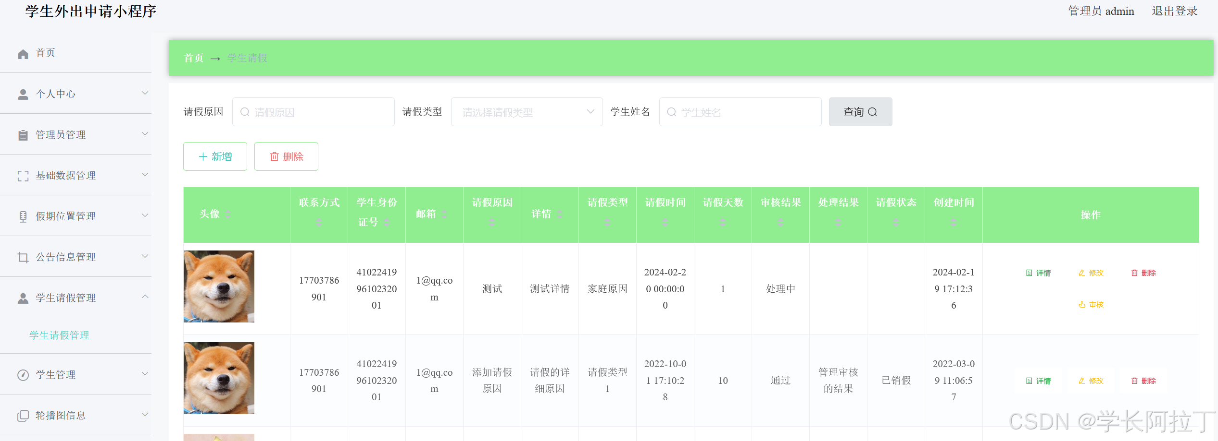The width and height of the screenshot is (1218, 441).
Task: Click the copy icon beside 轮播图信息
Action: point(23,416)
